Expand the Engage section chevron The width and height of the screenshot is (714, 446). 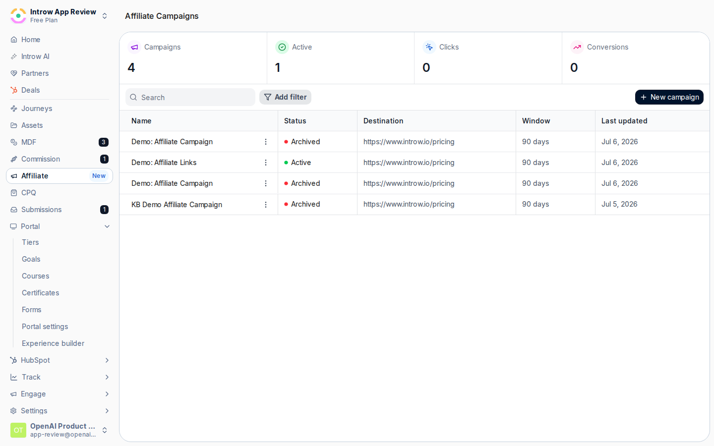click(107, 394)
